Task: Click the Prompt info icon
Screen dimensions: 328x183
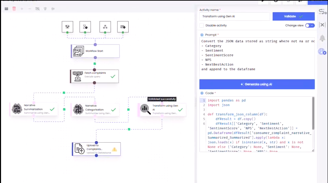Action: [x=202, y=35]
